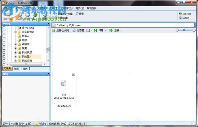Open 新建照片光盘 from the toolbar
The height and width of the screenshot is (127, 198).
click(64, 14)
